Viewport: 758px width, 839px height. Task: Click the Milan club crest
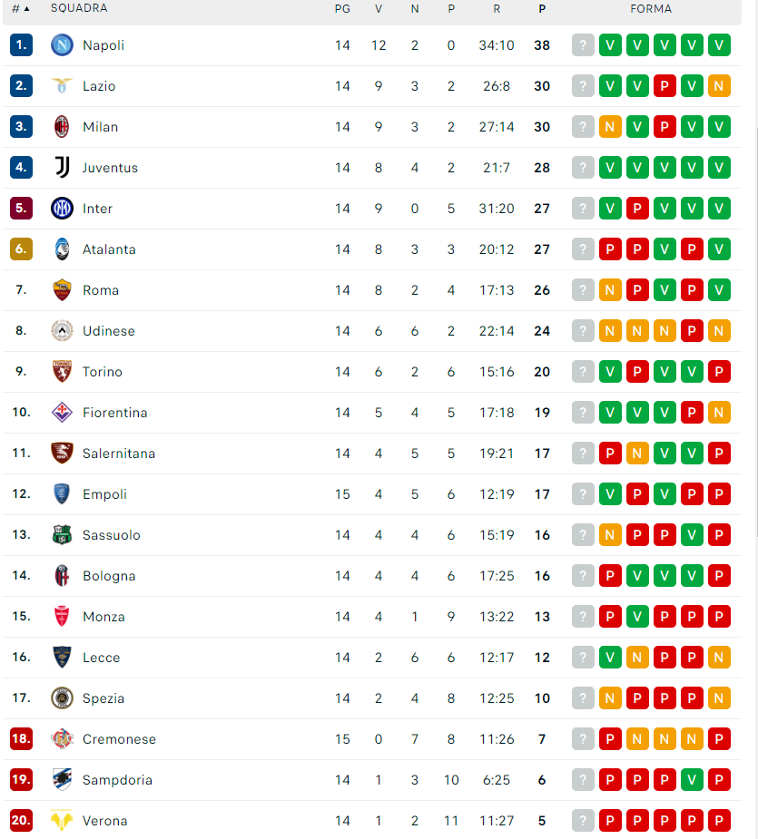(62, 127)
